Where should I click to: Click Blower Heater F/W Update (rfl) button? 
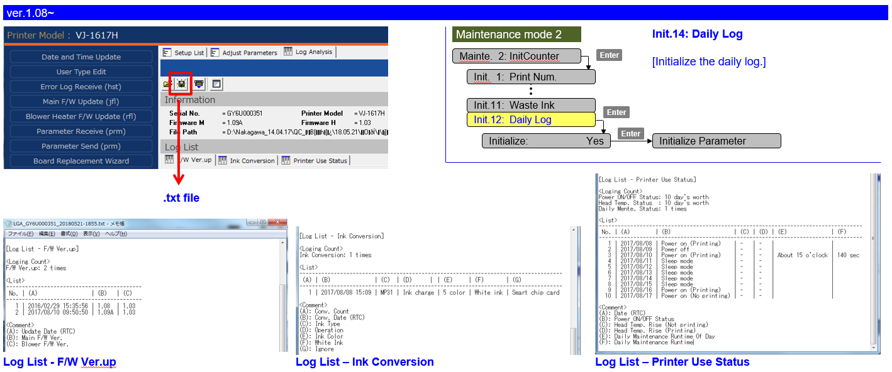point(81,116)
